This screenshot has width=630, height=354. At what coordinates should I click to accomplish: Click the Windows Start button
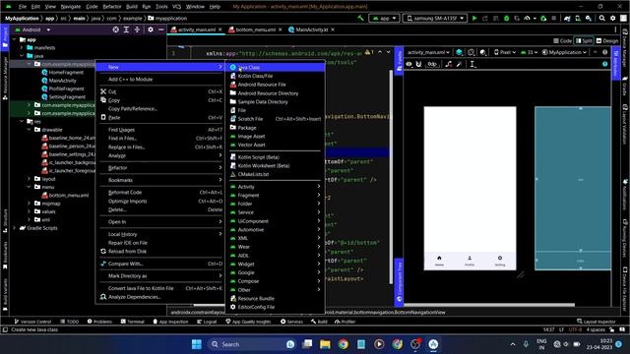pyautogui.click(x=197, y=344)
